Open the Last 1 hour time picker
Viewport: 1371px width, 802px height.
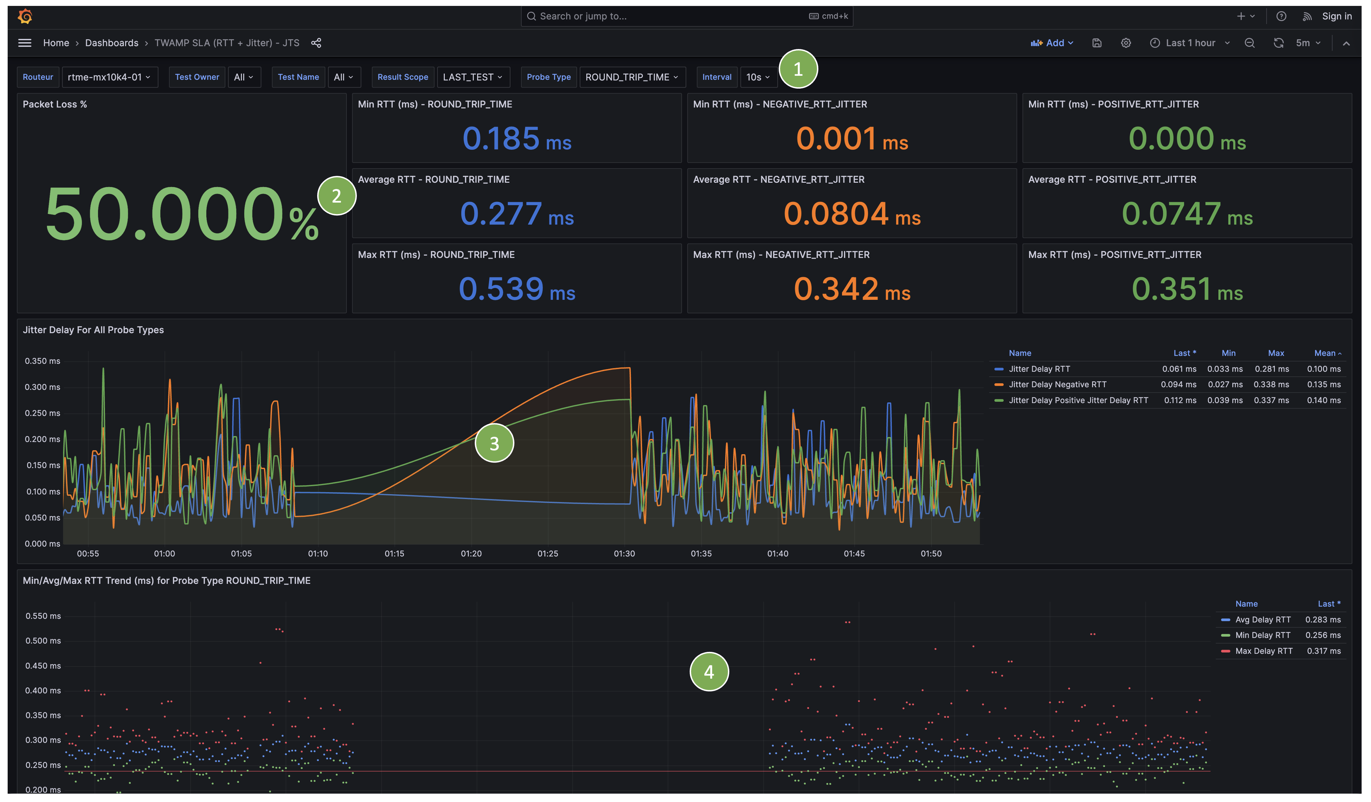(x=1190, y=43)
